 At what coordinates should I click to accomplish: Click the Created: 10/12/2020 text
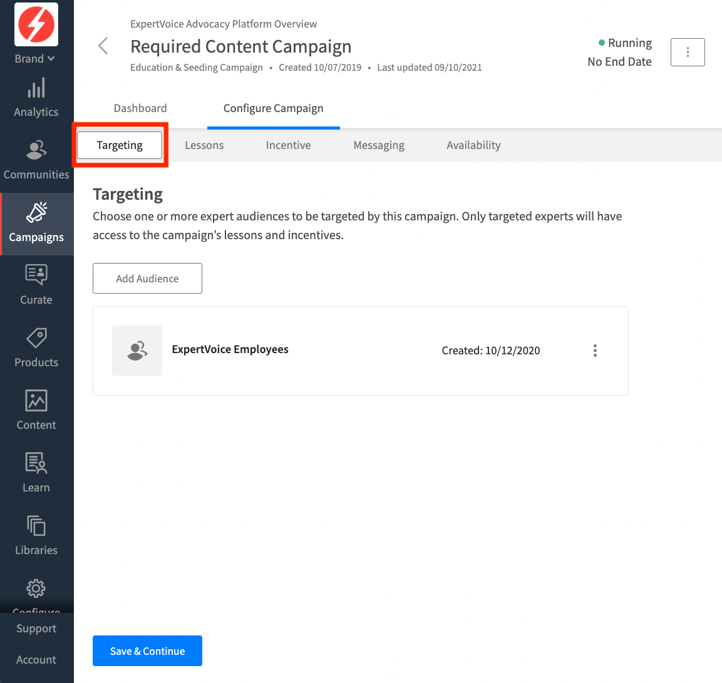point(491,351)
